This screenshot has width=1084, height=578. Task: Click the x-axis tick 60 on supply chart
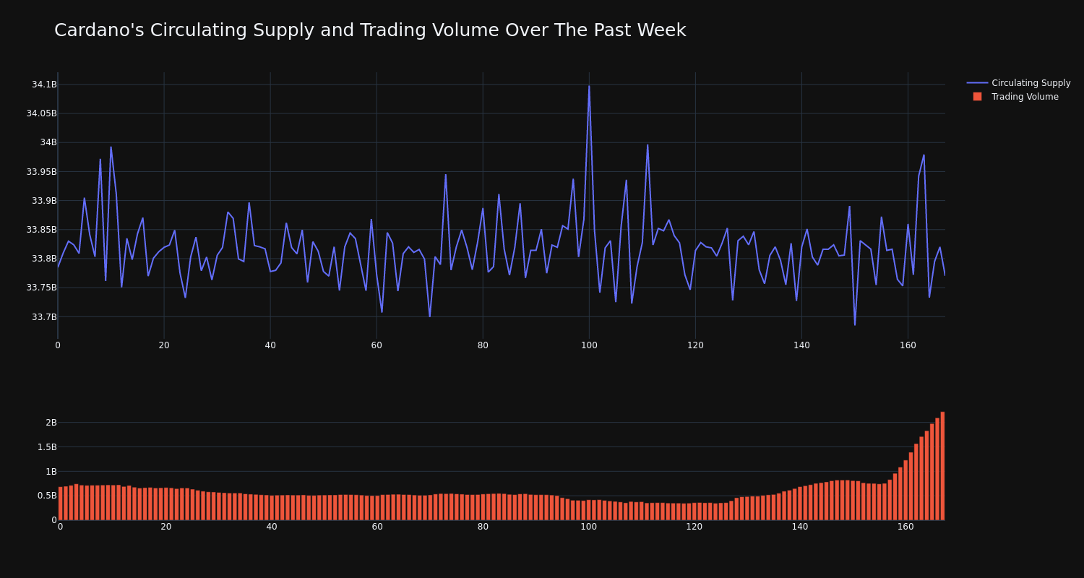pos(377,345)
